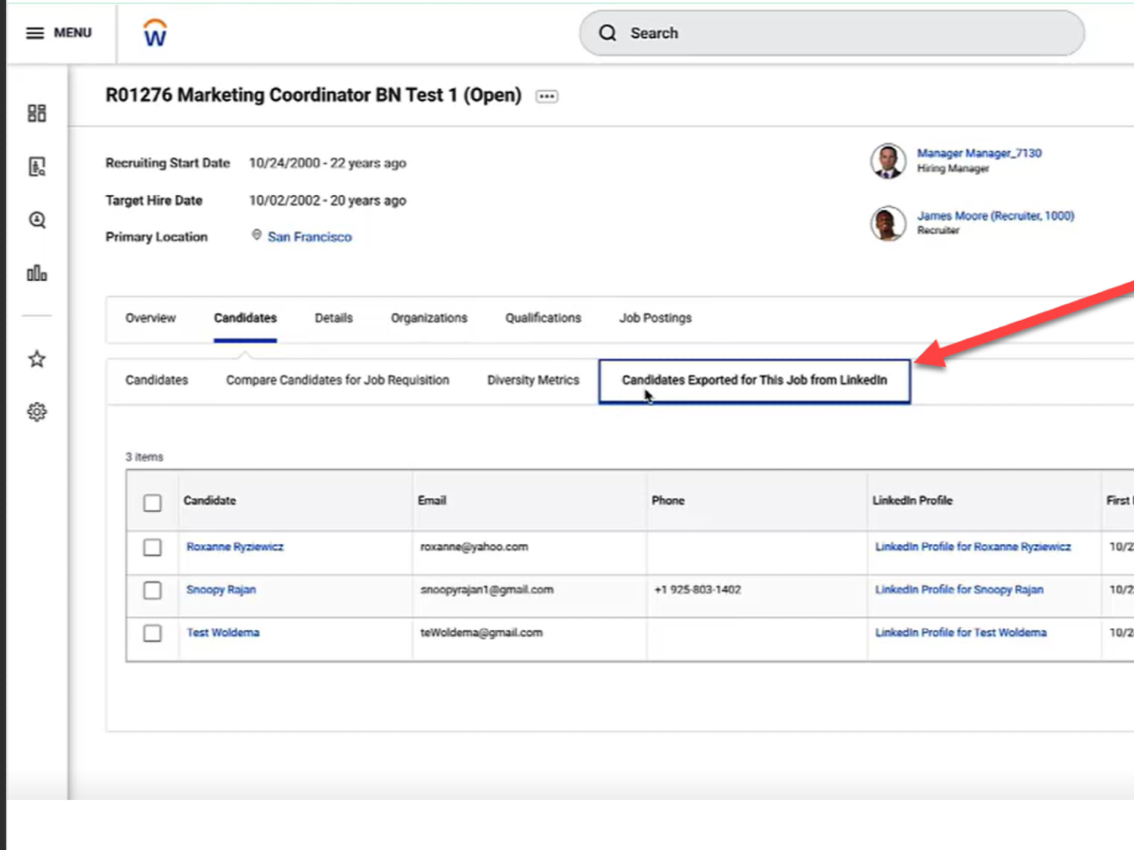View analytics via the bar chart icon
The height and width of the screenshot is (850, 1134).
click(x=36, y=274)
